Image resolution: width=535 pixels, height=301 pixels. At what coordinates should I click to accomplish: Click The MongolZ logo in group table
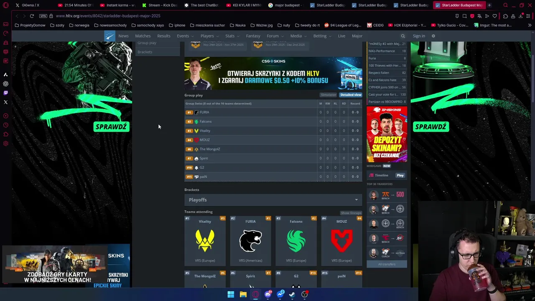click(x=196, y=149)
